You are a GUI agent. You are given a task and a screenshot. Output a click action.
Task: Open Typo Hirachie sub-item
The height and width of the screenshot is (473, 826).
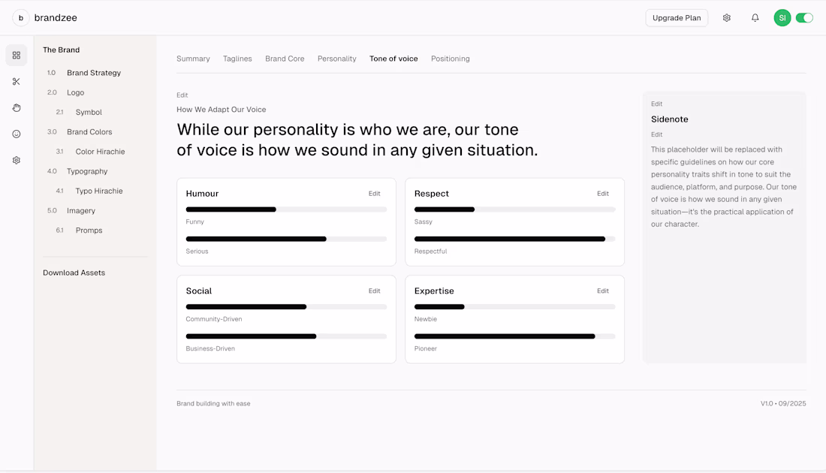click(x=99, y=191)
